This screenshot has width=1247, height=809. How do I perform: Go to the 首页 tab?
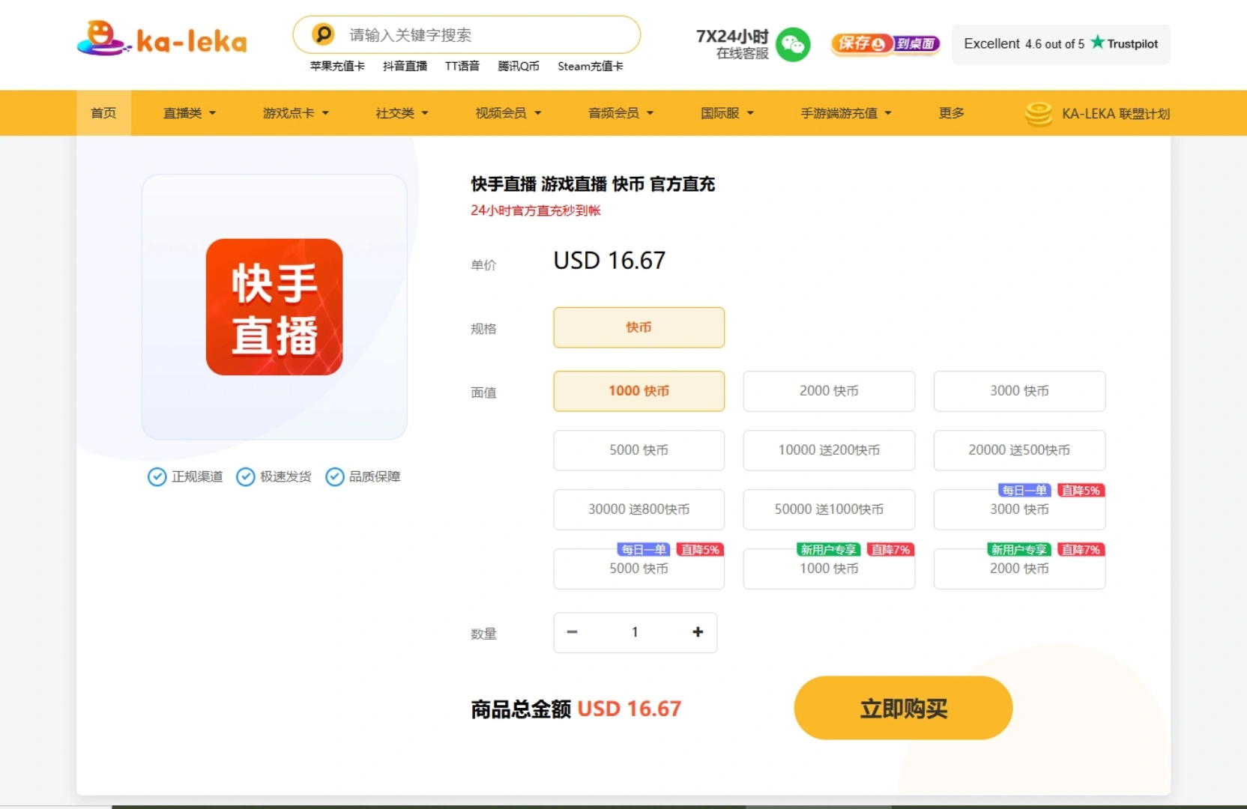(x=103, y=113)
